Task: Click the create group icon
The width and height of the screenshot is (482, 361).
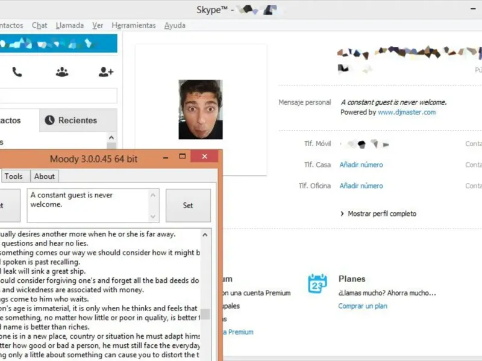Action: (62, 72)
